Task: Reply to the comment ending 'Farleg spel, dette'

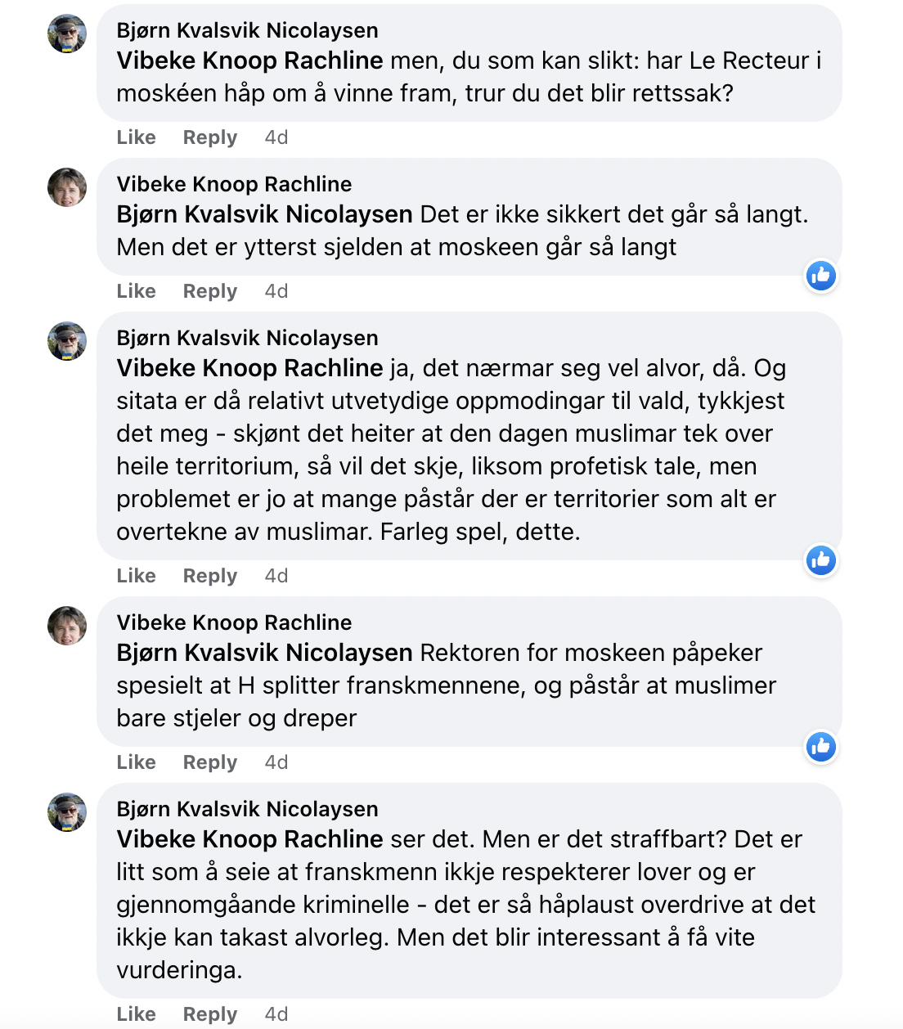Action: pyautogui.click(x=210, y=576)
